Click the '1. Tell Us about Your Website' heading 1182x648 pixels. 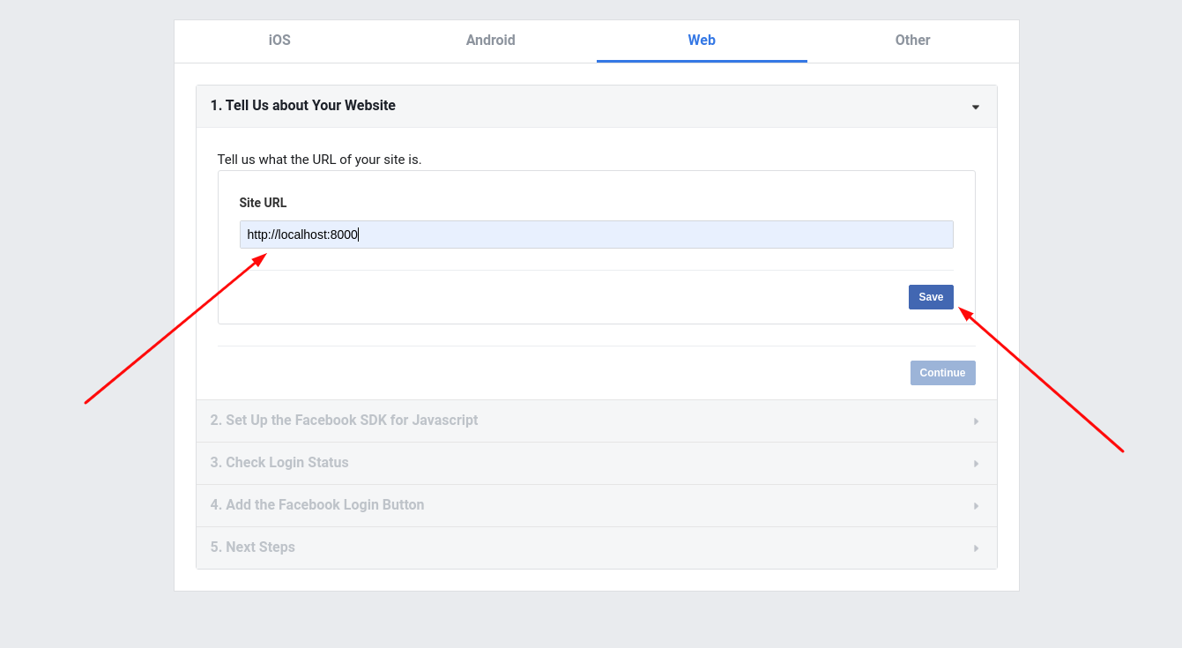(303, 106)
